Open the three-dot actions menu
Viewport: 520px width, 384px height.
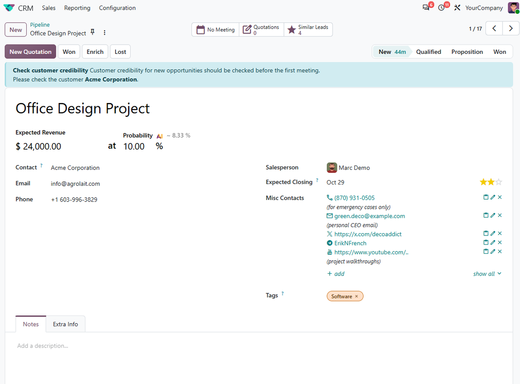(104, 33)
